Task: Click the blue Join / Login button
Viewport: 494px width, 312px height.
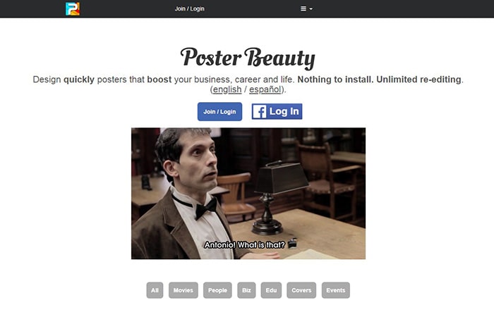Action: click(220, 112)
